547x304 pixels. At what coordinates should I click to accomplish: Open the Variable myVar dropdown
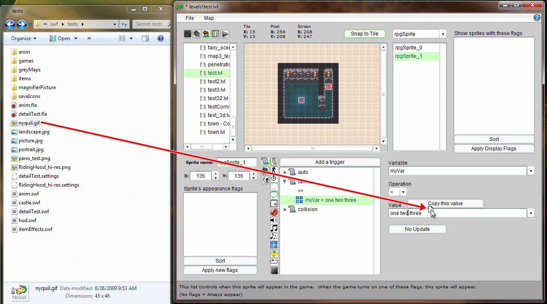[x=531, y=171]
